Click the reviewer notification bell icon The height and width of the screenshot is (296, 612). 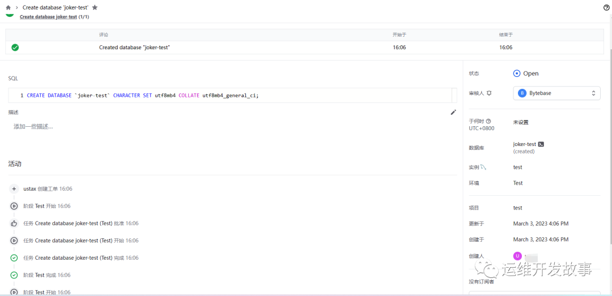pos(489,93)
